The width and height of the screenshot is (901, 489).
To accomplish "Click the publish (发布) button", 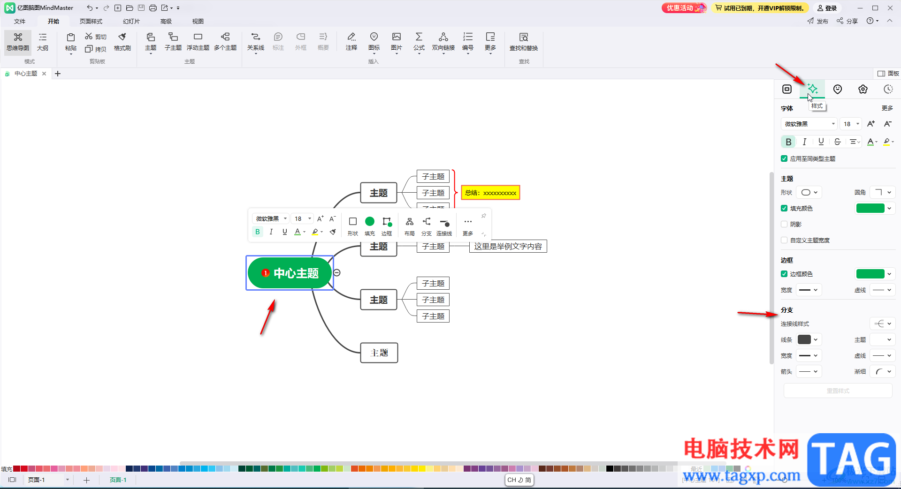I will 818,21.
